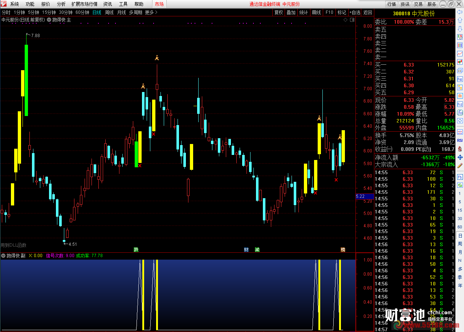Click the 跌 event marker on chart bottom
464x332 pixels.
136,249
